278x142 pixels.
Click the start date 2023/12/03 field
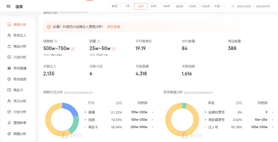pos(244,6)
